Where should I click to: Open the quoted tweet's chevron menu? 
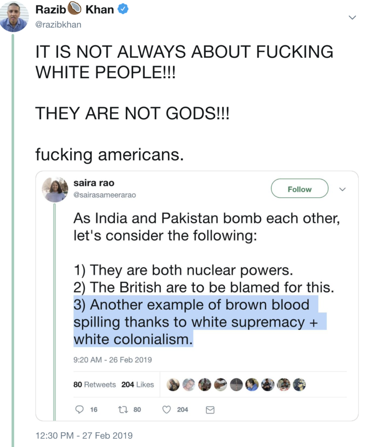343,189
